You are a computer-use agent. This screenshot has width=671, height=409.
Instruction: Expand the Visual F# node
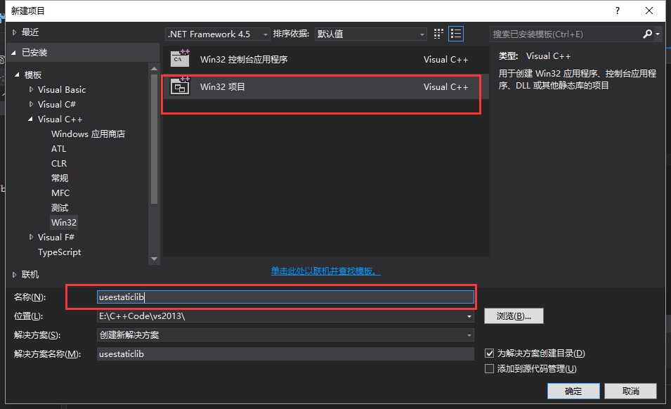[x=31, y=237]
